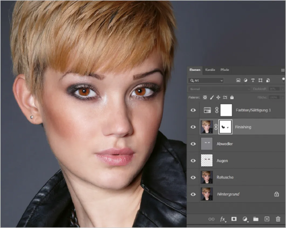This screenshot has height=228, width=286.
Task: Select the Augen layer by name
Action: coord(222,161)
